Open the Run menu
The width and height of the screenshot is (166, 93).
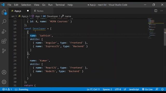50,5
